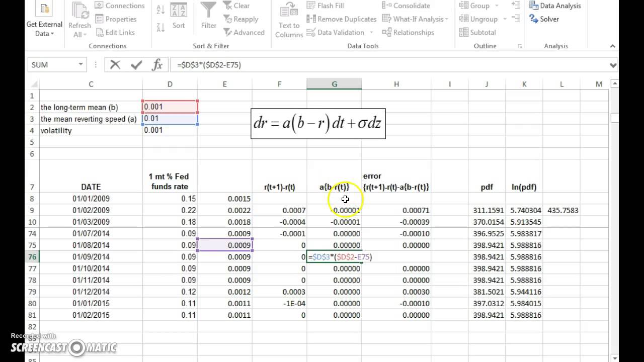Viewport: 644px width, 362px height.
Task: Collapse the ribbon
Action: click(x=613, y=46)
